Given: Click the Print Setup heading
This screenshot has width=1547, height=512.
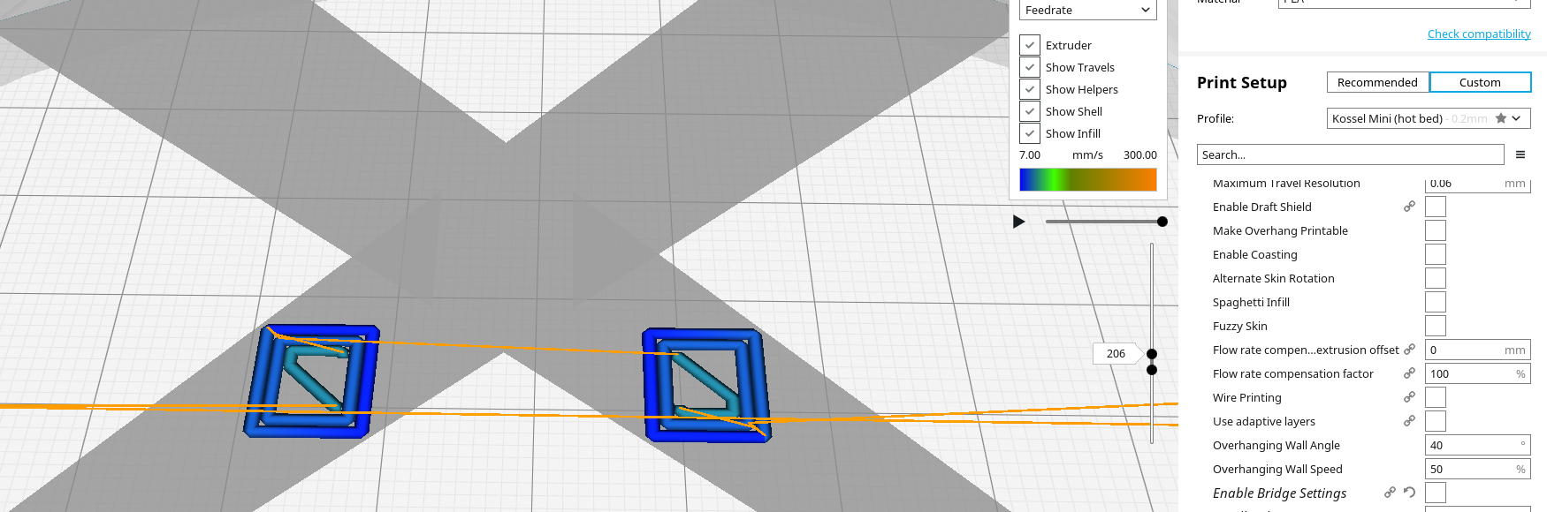Looking at the screenshot, I should tap(1242, 82).
